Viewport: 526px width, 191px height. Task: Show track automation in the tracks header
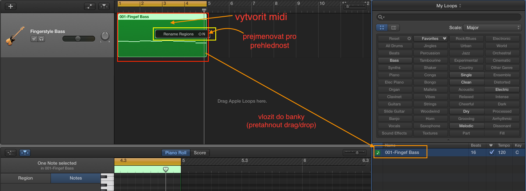click(x=90, y=6)
